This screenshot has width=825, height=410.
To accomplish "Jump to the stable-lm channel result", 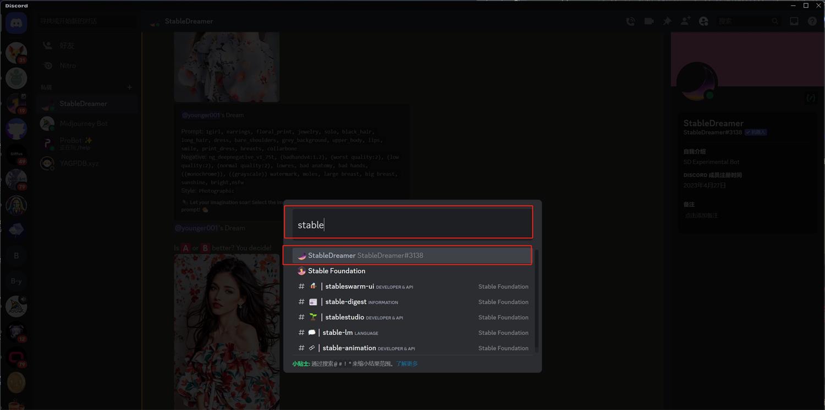I will pos(413,333).
